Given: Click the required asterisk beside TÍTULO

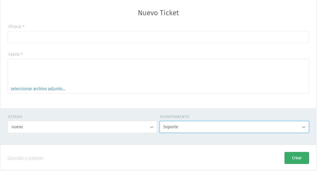Looking at the screenshot, I should (23, 27).
